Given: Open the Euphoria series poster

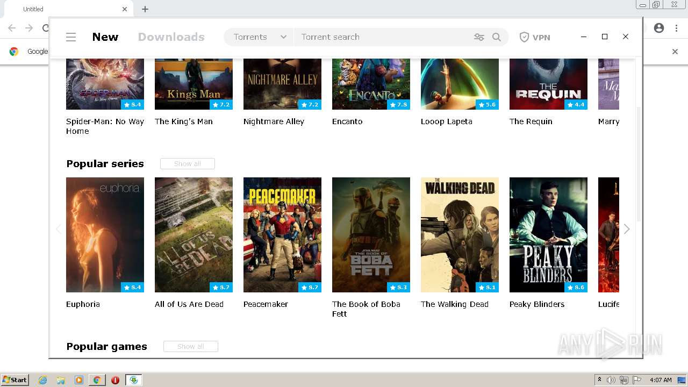Looking at the screenshot, I should pyautogui.click(x=105, y=235).
